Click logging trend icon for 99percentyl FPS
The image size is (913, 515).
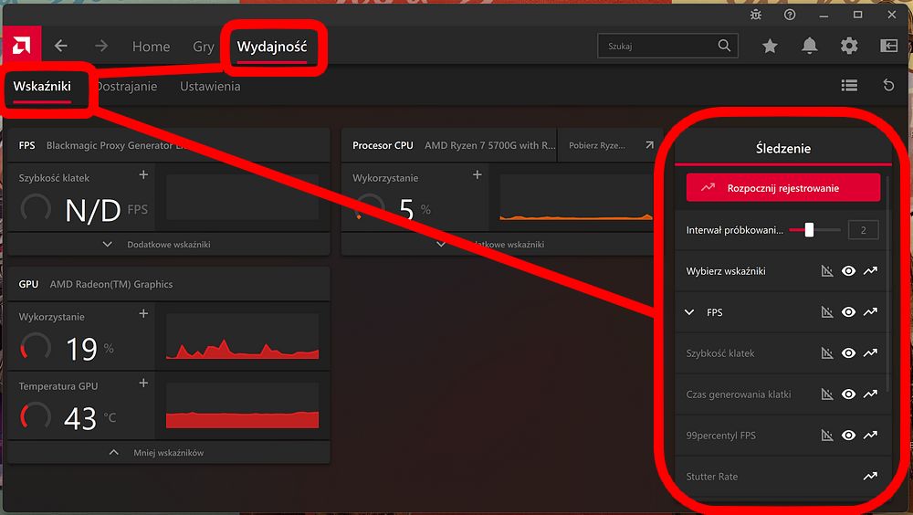(870, 436)
